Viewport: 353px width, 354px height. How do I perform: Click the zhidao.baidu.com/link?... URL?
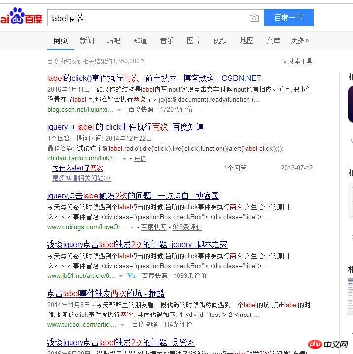(83, 158)
